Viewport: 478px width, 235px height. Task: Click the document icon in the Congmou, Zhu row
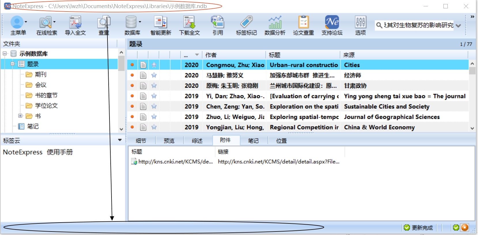[x=143, y=65]
